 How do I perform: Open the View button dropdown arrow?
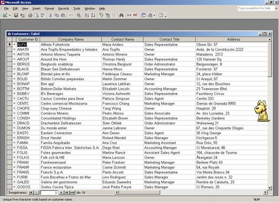coord(9,16)
